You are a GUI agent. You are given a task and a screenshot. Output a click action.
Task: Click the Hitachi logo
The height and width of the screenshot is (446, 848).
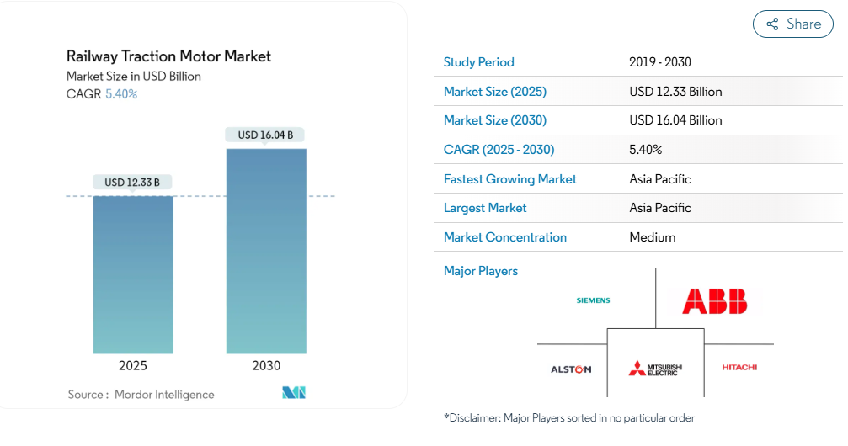[x=739, y=368]
